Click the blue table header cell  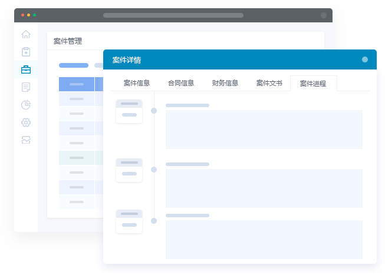pyautogui.click(x=77, y=84)
